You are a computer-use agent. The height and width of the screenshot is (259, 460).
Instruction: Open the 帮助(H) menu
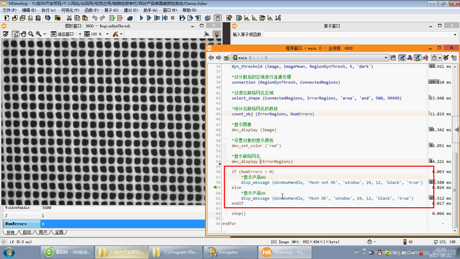(x=189, y=10)
